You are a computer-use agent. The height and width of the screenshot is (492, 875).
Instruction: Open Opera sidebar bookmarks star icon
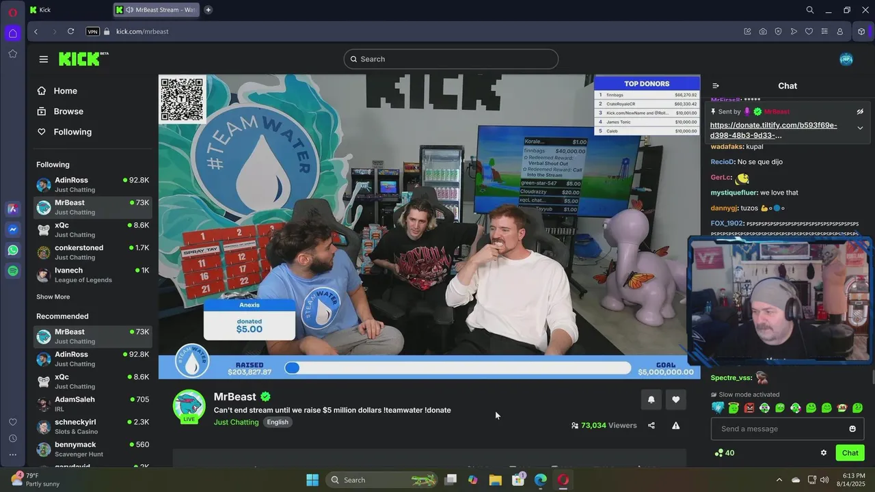click(x=13, y=53)
